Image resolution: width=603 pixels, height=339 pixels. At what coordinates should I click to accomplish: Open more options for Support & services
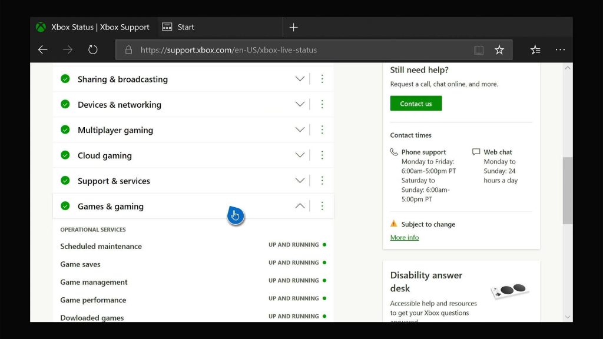[x=322, y=180]
